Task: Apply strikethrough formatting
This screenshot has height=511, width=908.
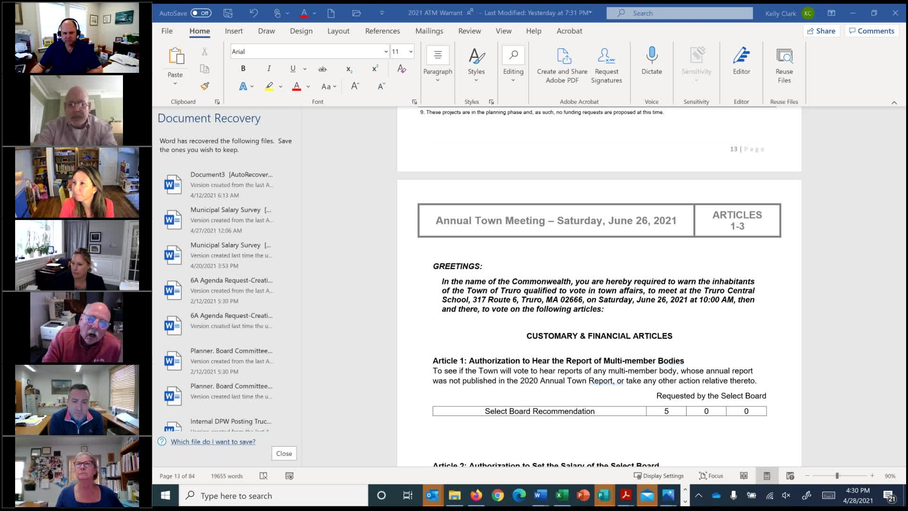Action: [323, 69]
